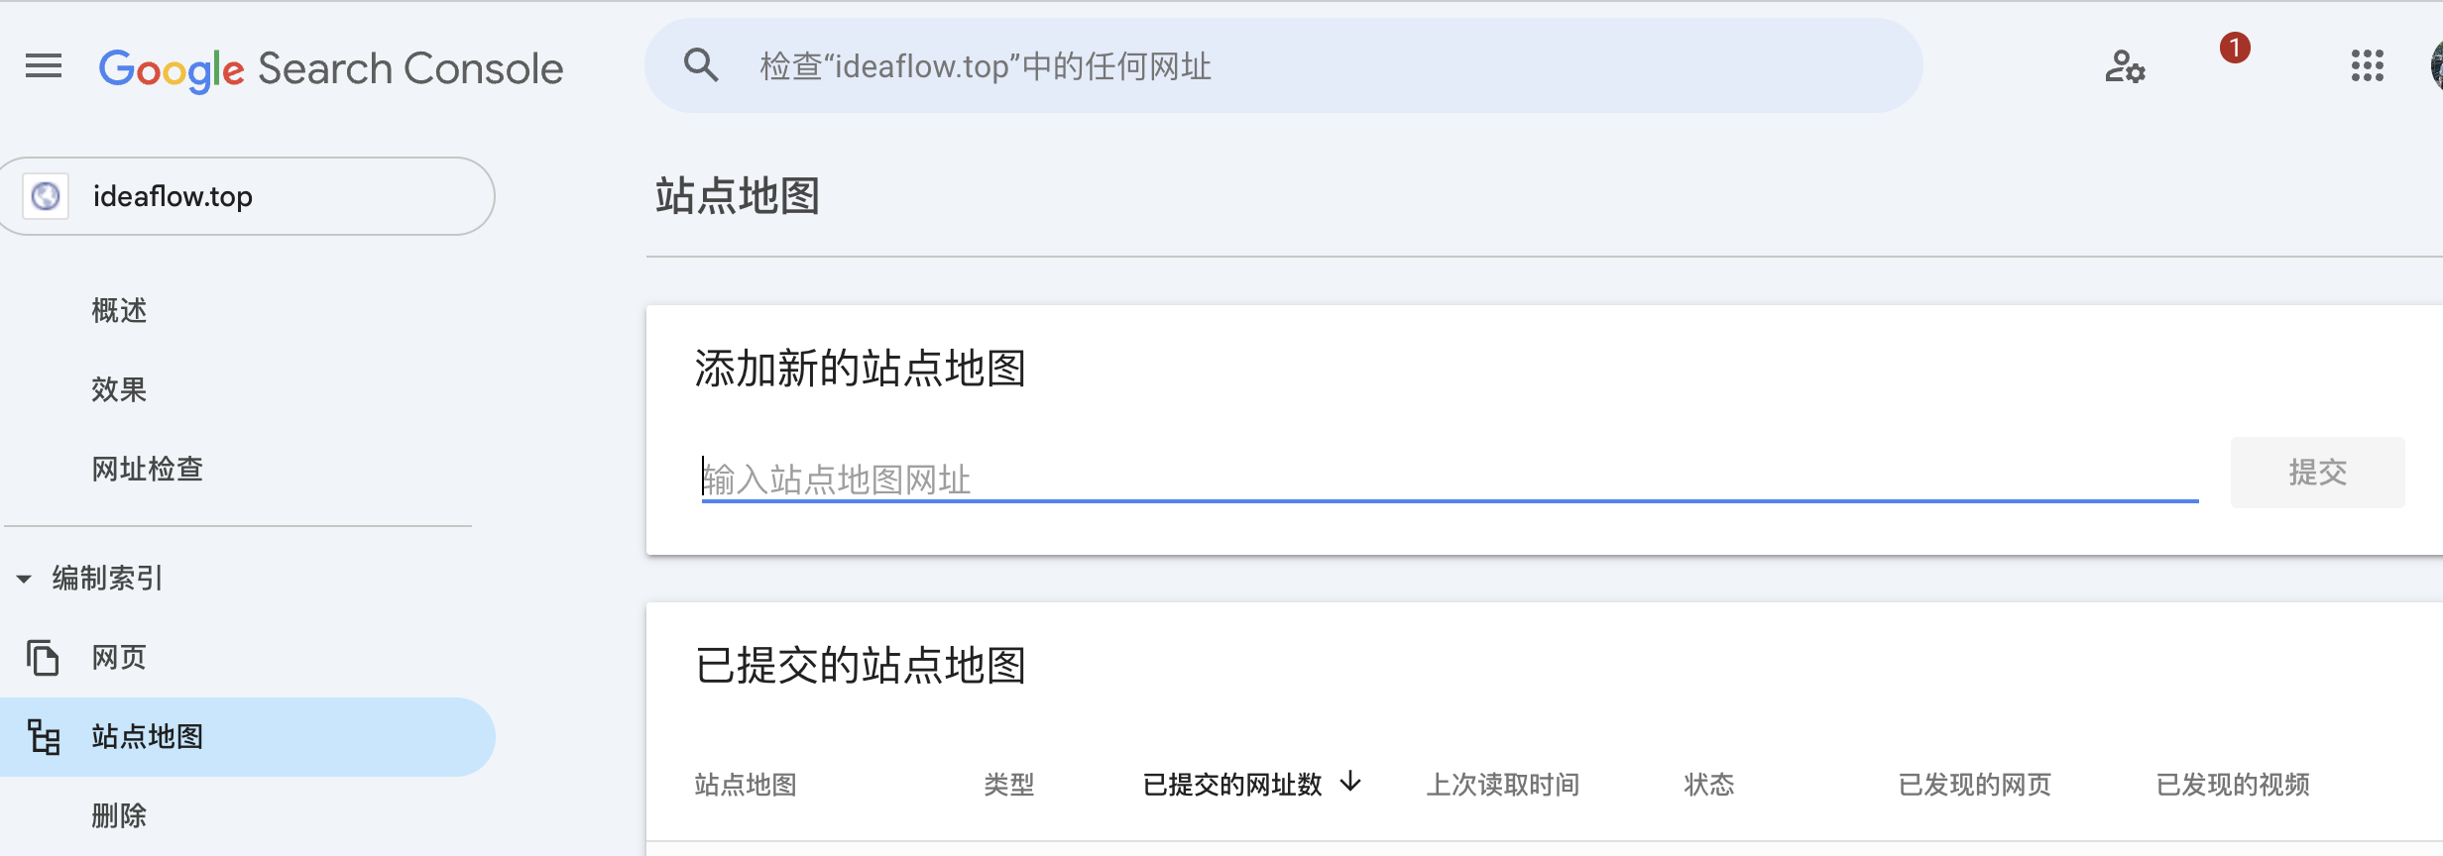This screenshot has width=2443, height=856.
Task: Click the 提交 submit button
Action: 2317,473
